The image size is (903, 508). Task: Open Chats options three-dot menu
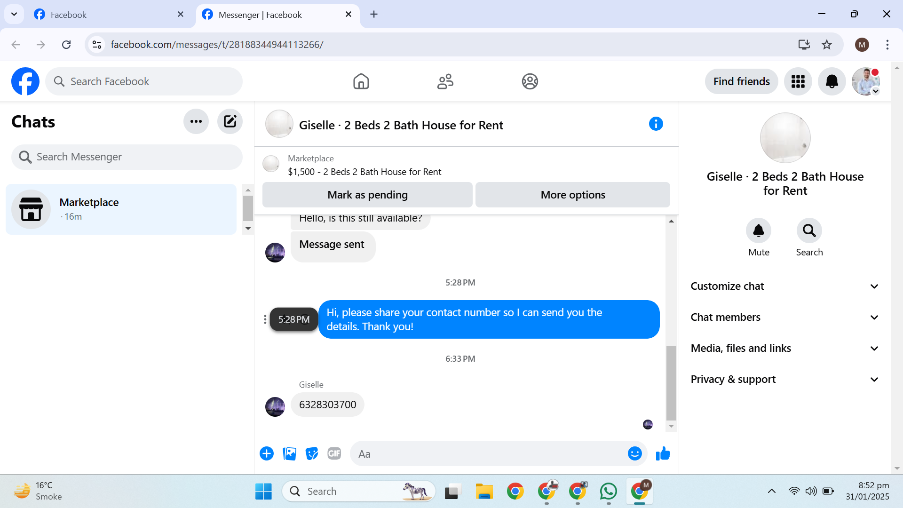pos(196,121)
